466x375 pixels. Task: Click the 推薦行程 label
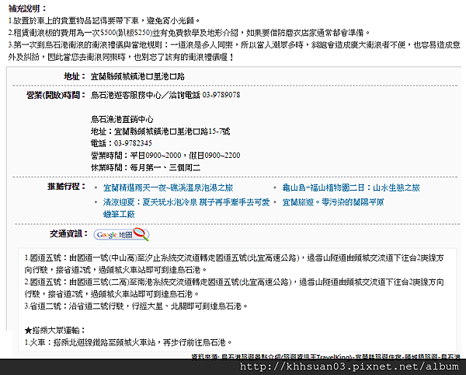click(x=67, y=187)
